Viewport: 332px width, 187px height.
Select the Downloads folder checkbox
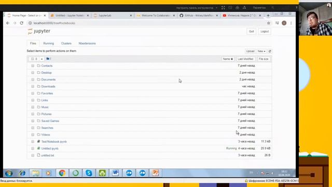click(x=33, y=86)
